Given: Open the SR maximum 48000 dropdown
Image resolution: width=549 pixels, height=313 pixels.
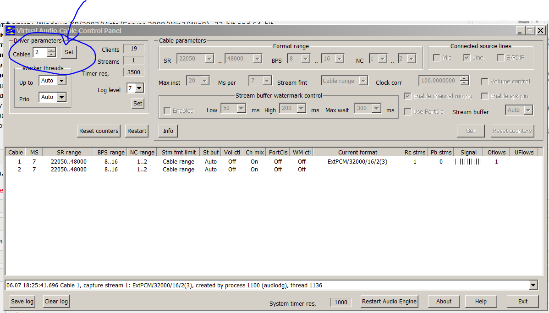Looking at the screenshot, I should pos(258,59).
